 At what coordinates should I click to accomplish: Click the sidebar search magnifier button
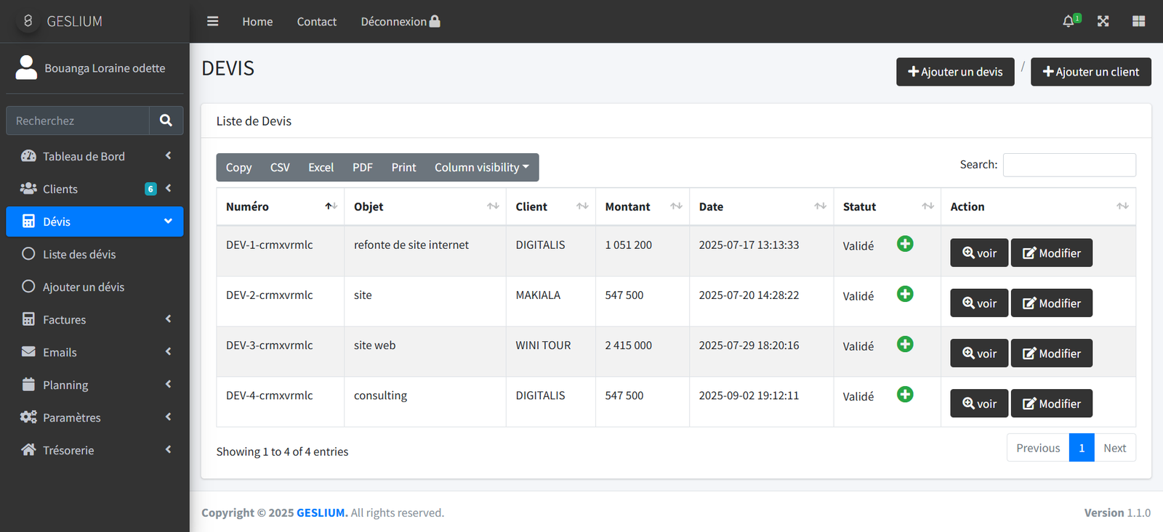click(166, 120)
